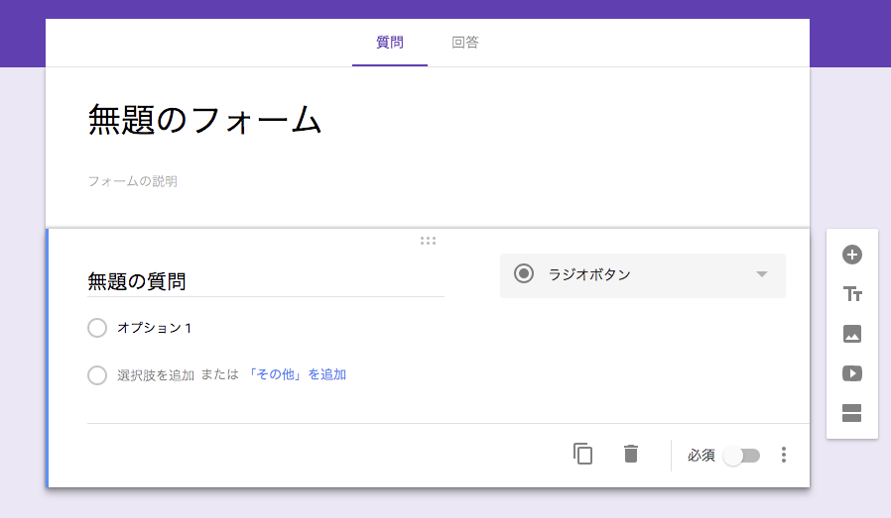Insert an image using the picture icon
Screen dimensions: 891x518
click(x=851, y=334)
